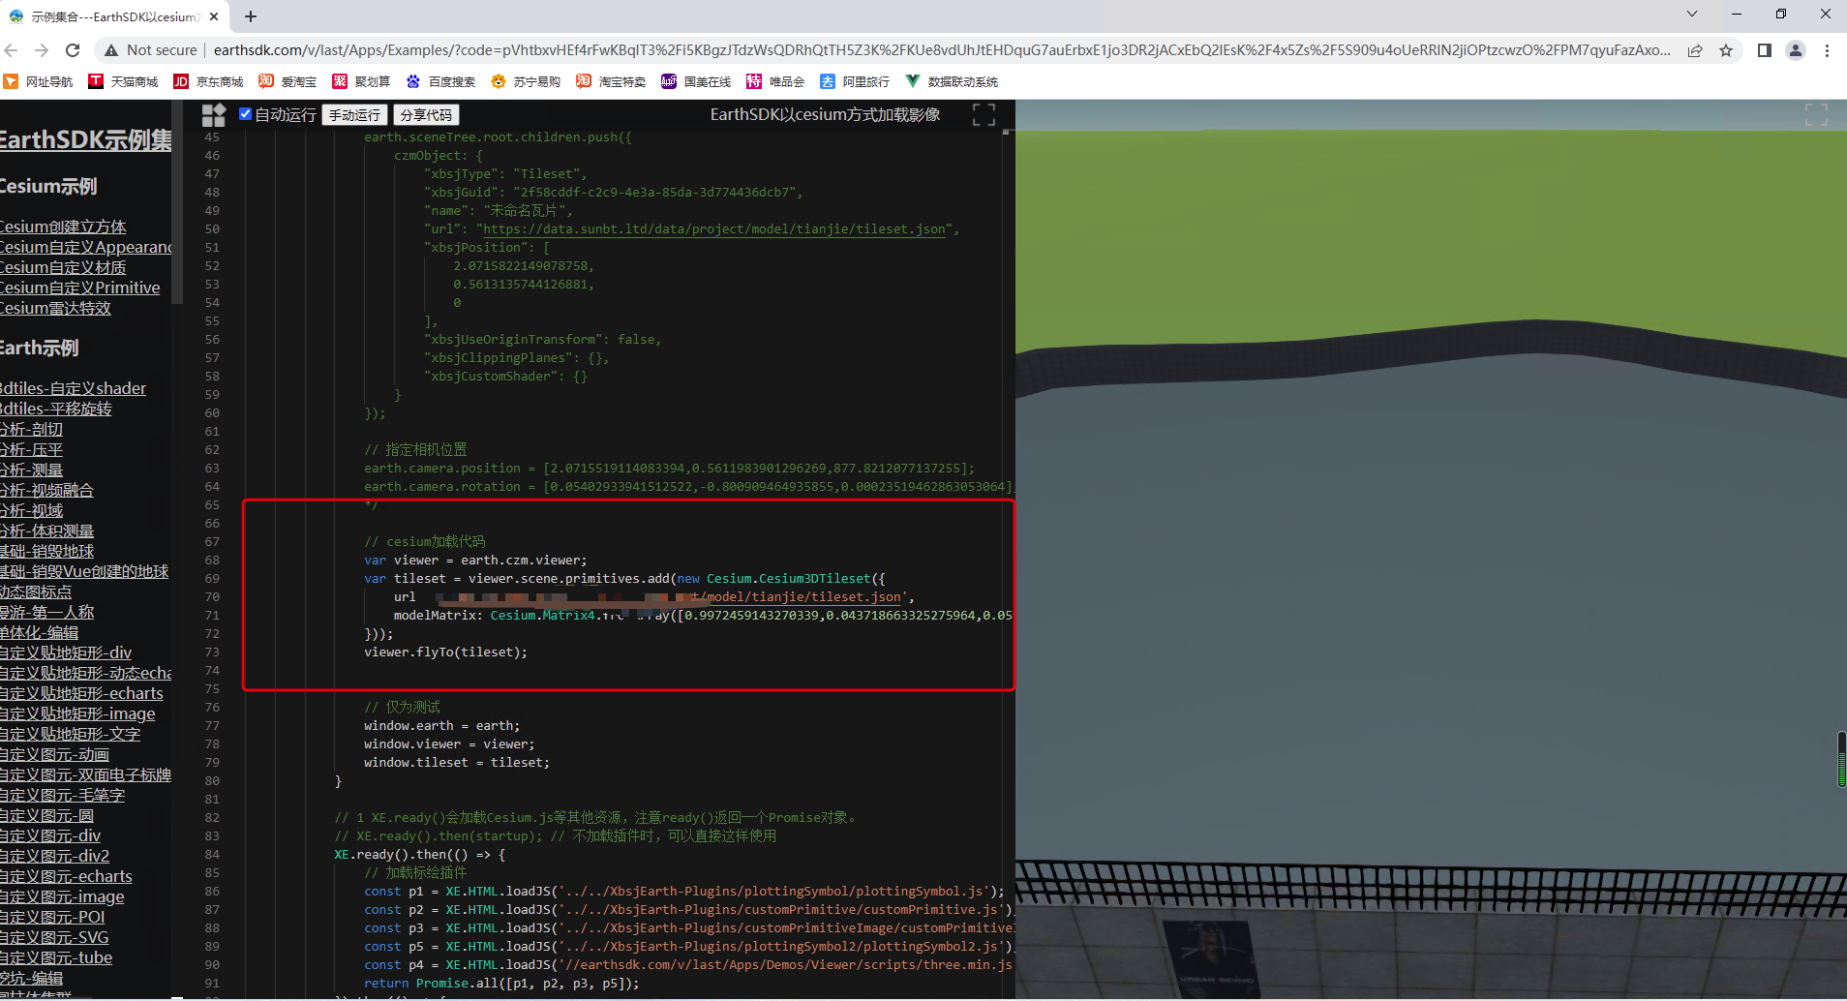The height and width of the screenshot is (1001, 1847).
Task: Open the 3dtiles-自定义shader example
Action: pyautogui.click(x=73, y=388)
